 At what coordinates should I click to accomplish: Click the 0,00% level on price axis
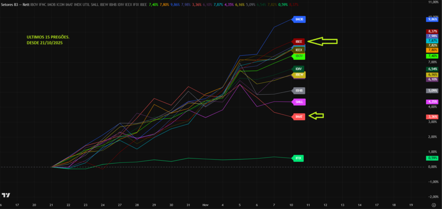[x=432, y=167]
